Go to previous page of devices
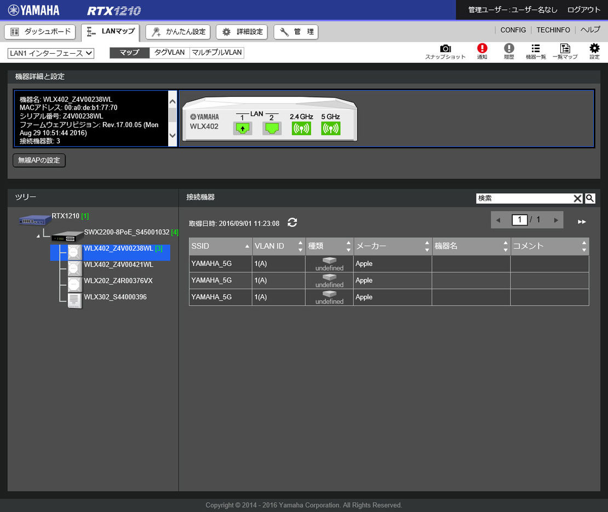Screen dimensions: 608x512 pyautogui.click(x=498, y=220)
